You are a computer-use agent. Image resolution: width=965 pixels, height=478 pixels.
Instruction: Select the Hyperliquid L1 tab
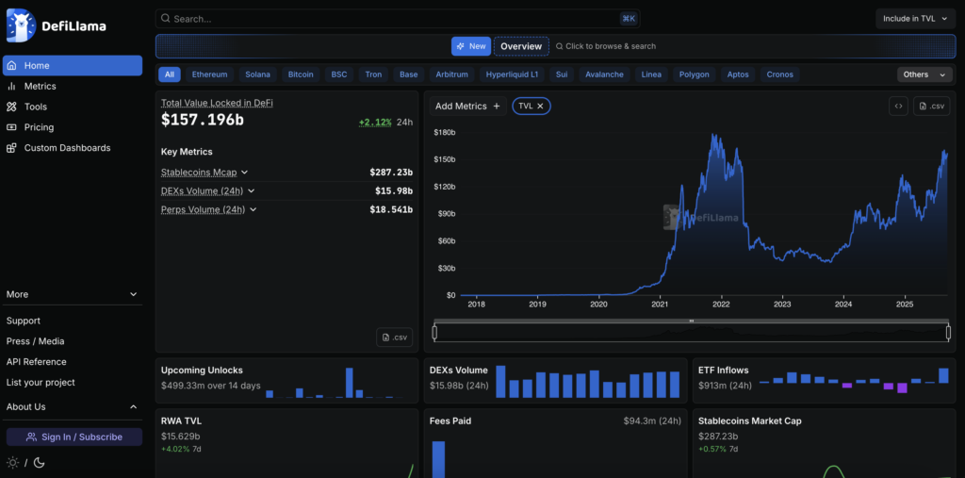[x=512, y=74]
